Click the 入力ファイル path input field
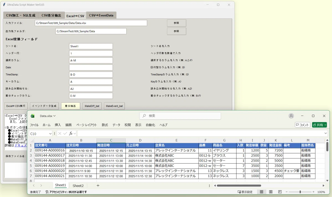This screenshot has width=332, height=197. pyautogui.click(x=91, y=23)
